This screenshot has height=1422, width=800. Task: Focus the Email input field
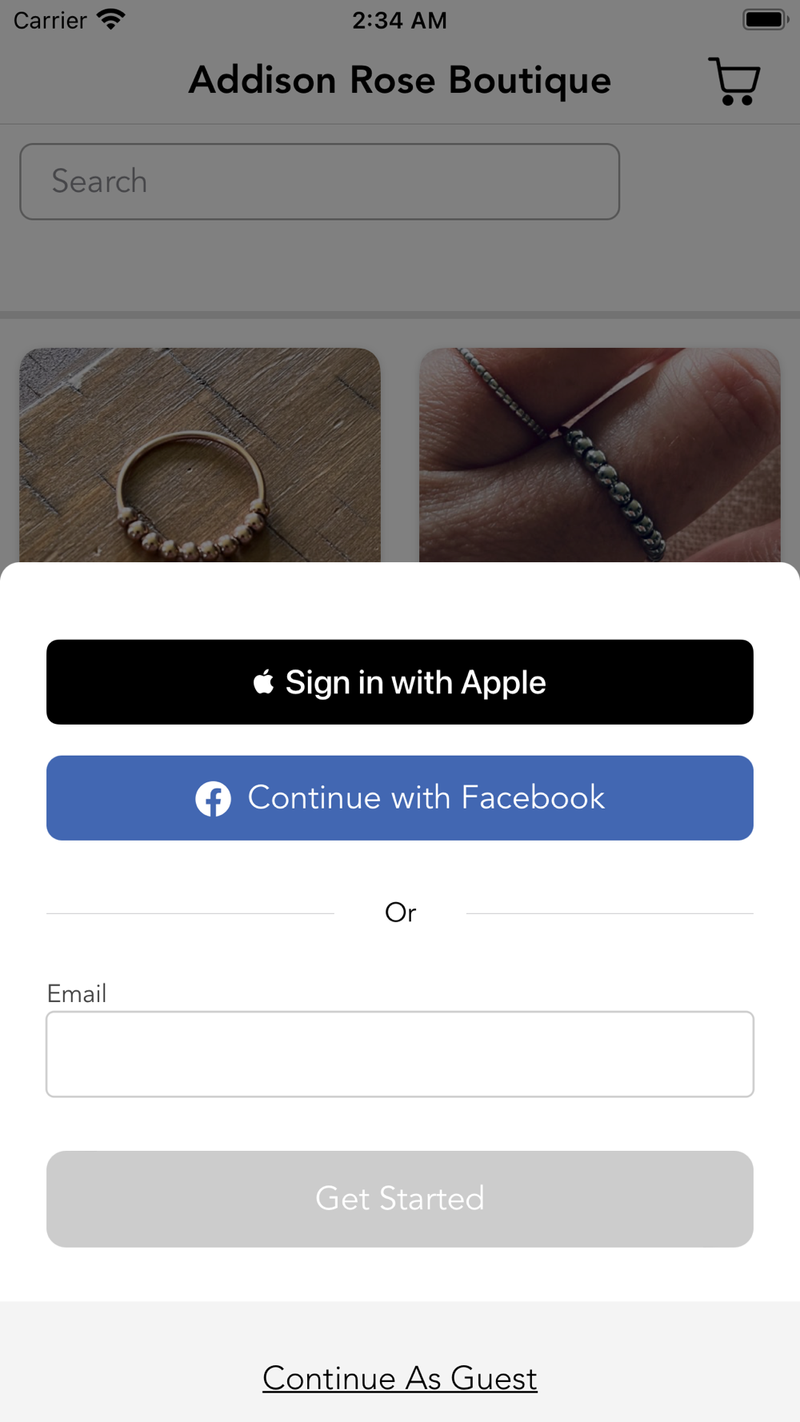click(x=400, y=1054)
